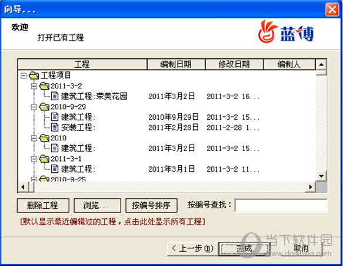Click document icon of 建筑工程 dated 2011年3月1日

(x=55, y=169)
